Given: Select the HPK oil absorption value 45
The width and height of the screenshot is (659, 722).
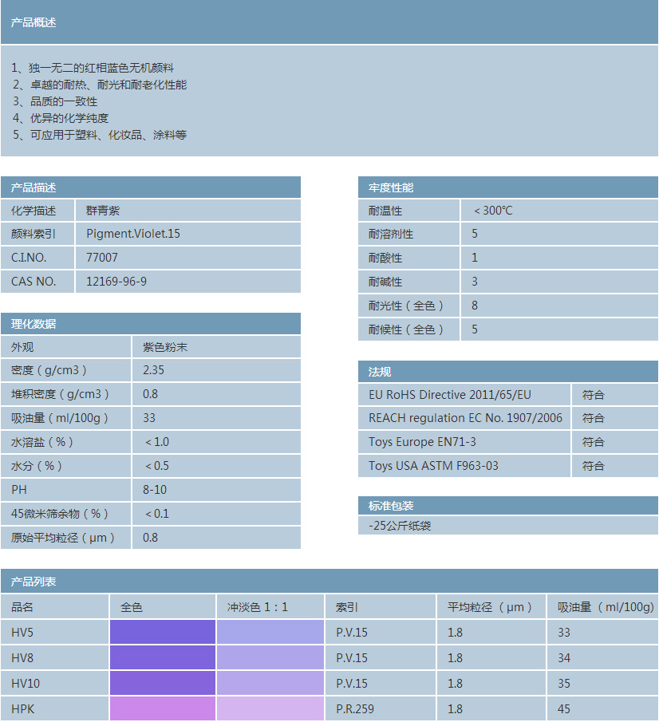Looking at the screenshot, I should 564,709.
